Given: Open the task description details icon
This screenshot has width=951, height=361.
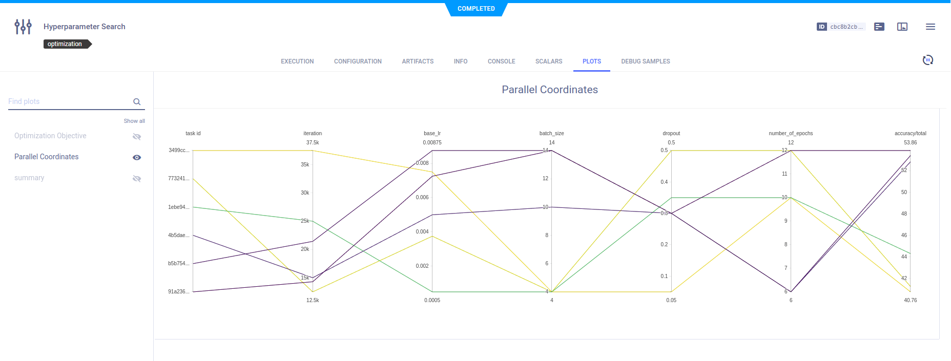Looking at the screenshot, I should pos(879,27).
